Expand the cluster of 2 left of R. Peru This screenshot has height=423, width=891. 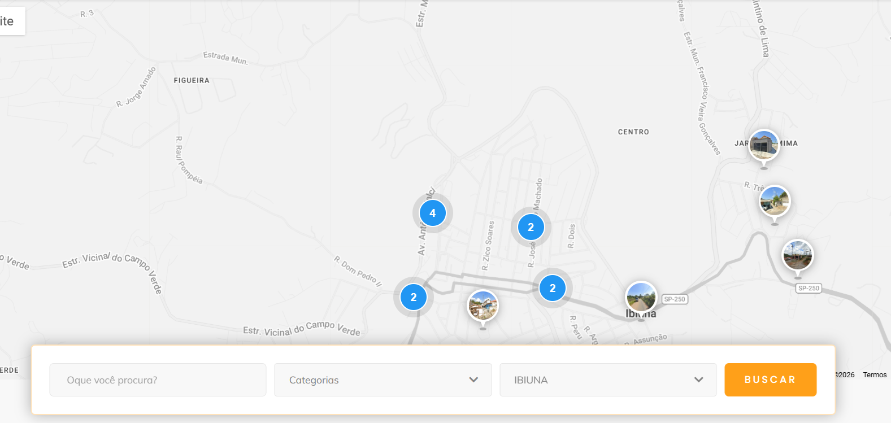(552, 288)
